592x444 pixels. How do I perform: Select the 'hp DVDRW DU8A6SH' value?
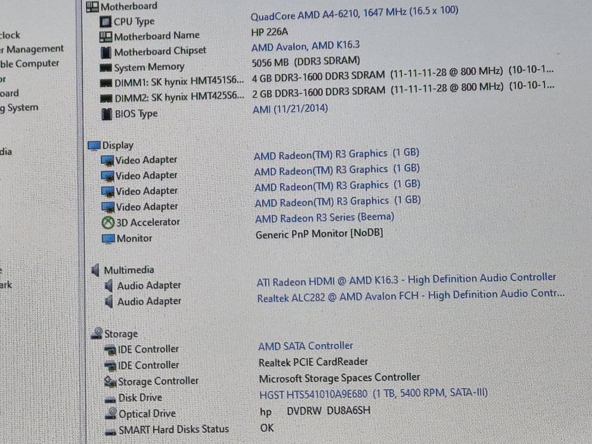point(315,411)
